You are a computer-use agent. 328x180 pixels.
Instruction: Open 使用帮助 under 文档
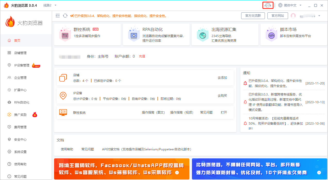[67, 149]
